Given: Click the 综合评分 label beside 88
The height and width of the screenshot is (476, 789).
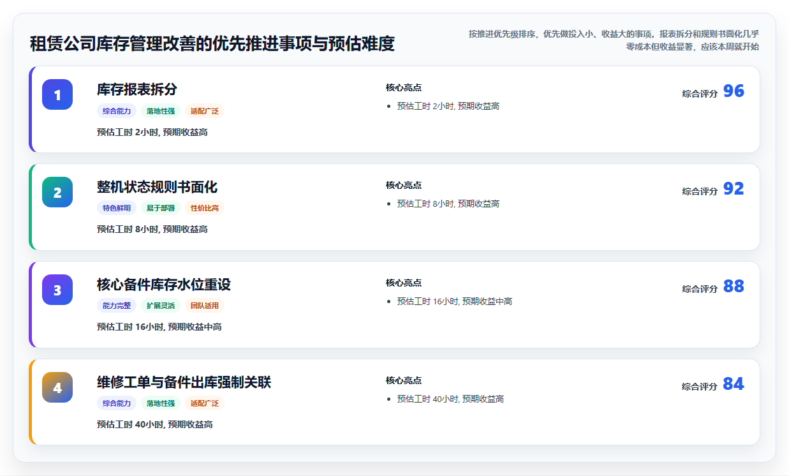Looking at the screenshot, I should click(700, 289).
